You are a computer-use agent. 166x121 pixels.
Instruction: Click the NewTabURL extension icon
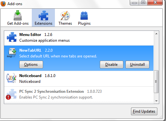(x=11, y=53)
